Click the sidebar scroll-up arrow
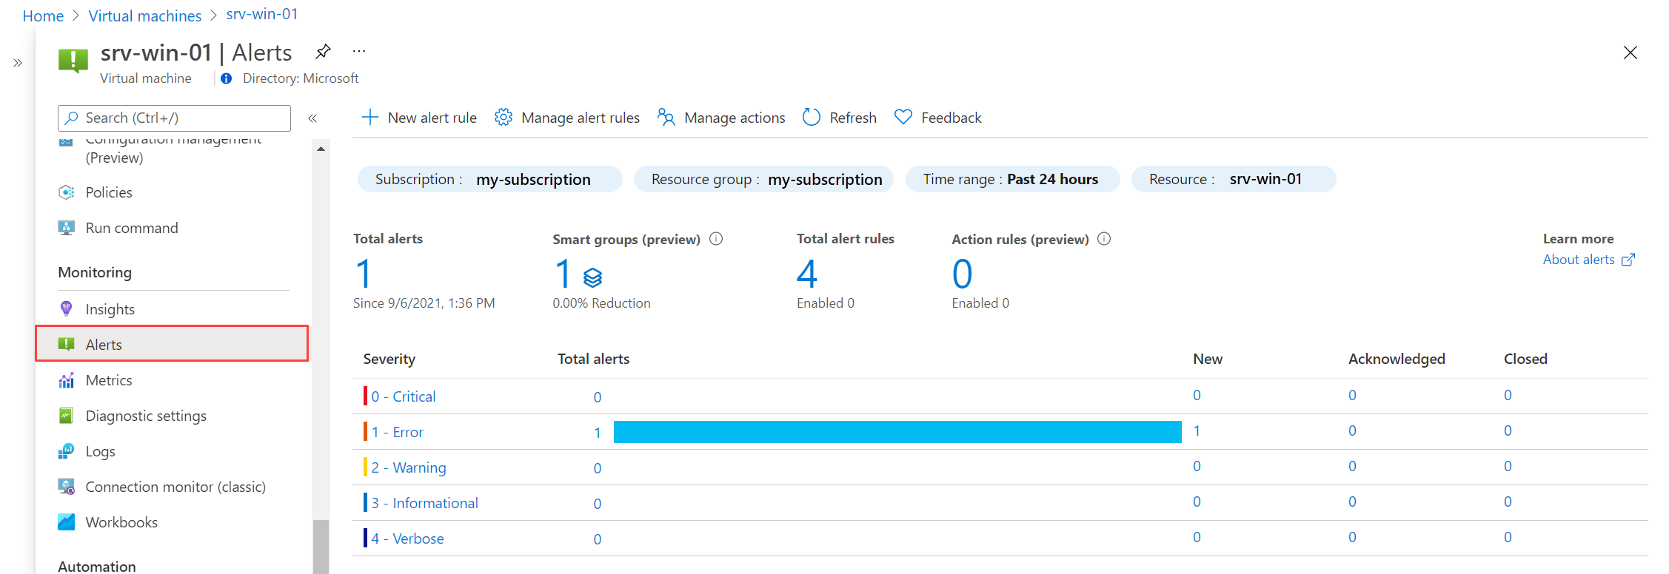Screen dimensions: 1669x574 (321, 149)
